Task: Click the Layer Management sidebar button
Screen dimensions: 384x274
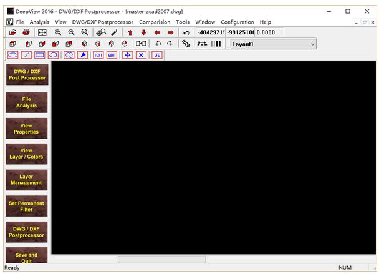Action: pyautogui.click(x=26, y=180)
